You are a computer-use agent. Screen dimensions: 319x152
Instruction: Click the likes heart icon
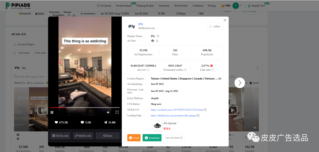click(56, 122)
